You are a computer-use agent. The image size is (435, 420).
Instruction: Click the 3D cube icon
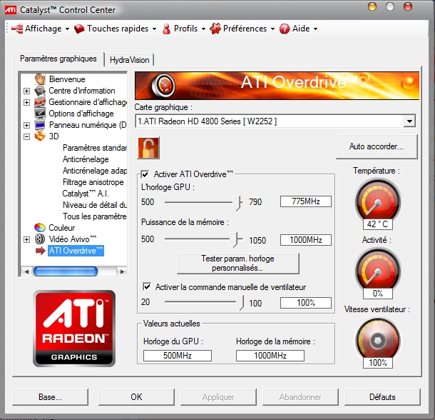40,136
